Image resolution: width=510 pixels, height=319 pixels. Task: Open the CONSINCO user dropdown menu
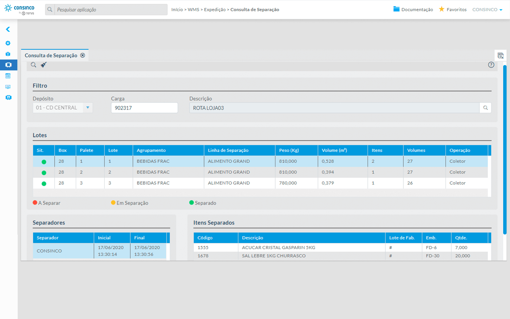click(487, 10)
